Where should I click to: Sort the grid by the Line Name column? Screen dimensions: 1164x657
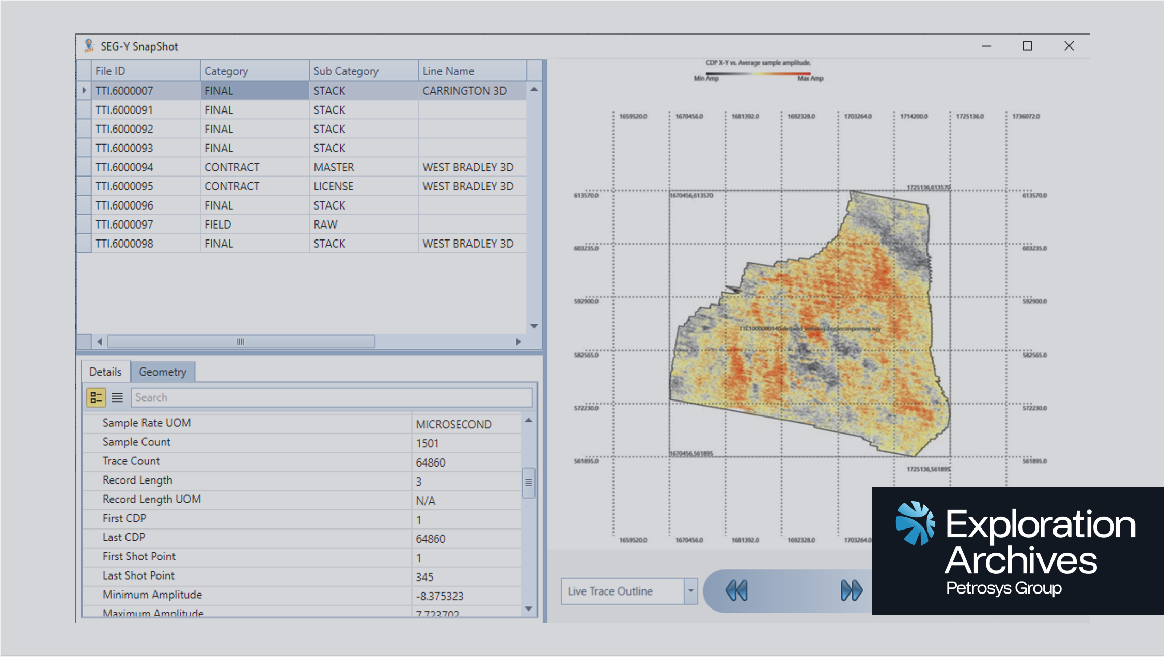(x=448, y=70)
